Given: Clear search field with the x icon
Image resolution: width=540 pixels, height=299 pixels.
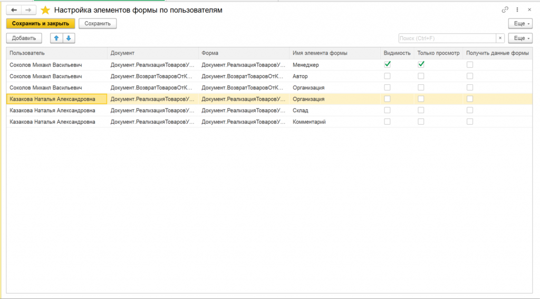Looking at the screenshot, I should (499, 38).
